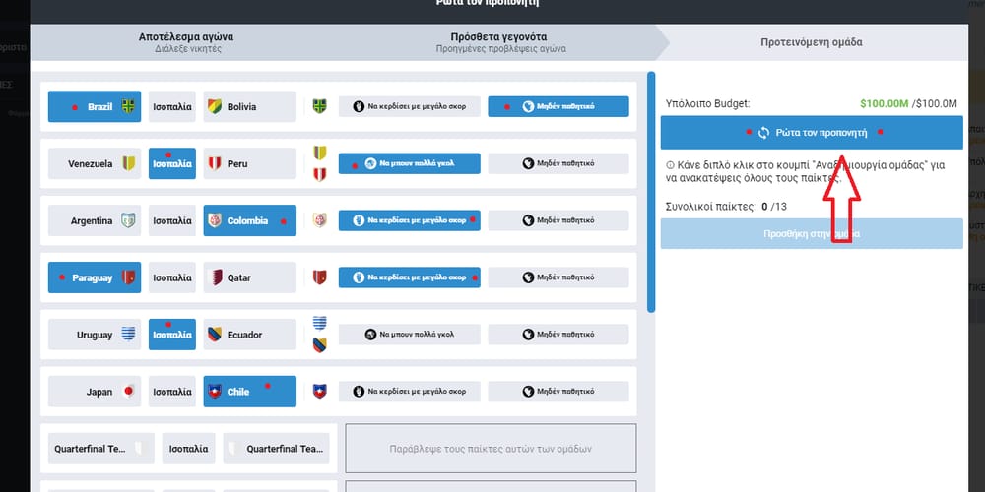Enable 'Μηδέν παθητικό' in the Venezuela row
985x492 pixels.
pos(558,163)
